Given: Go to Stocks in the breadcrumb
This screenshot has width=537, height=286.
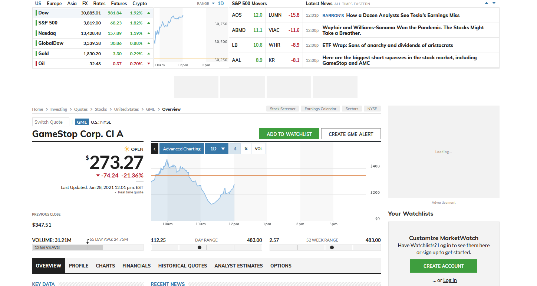Looking at the screenshot, I should (101, 109).
